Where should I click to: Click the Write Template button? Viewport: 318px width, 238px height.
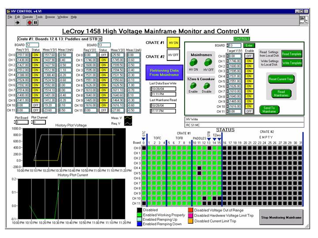click(291, 63)
